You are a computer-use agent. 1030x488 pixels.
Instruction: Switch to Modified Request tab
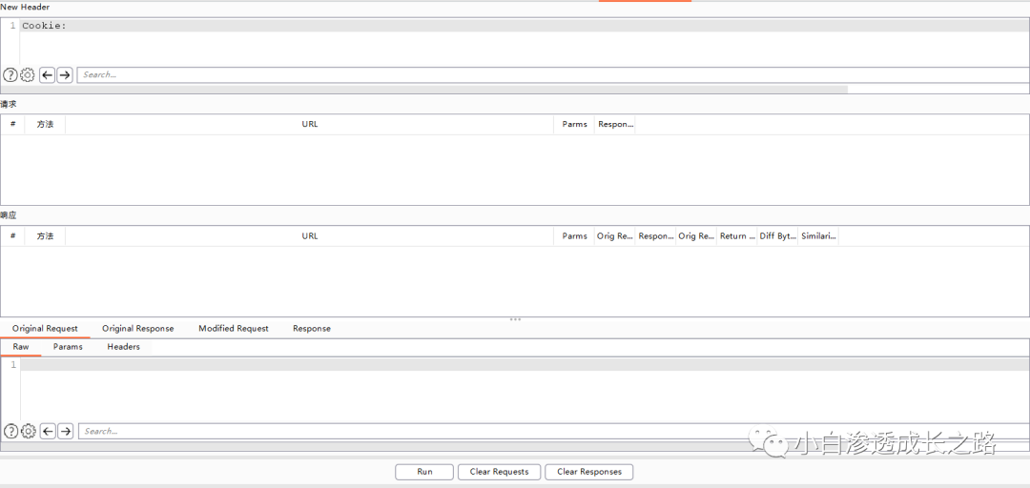click(234, 329)
